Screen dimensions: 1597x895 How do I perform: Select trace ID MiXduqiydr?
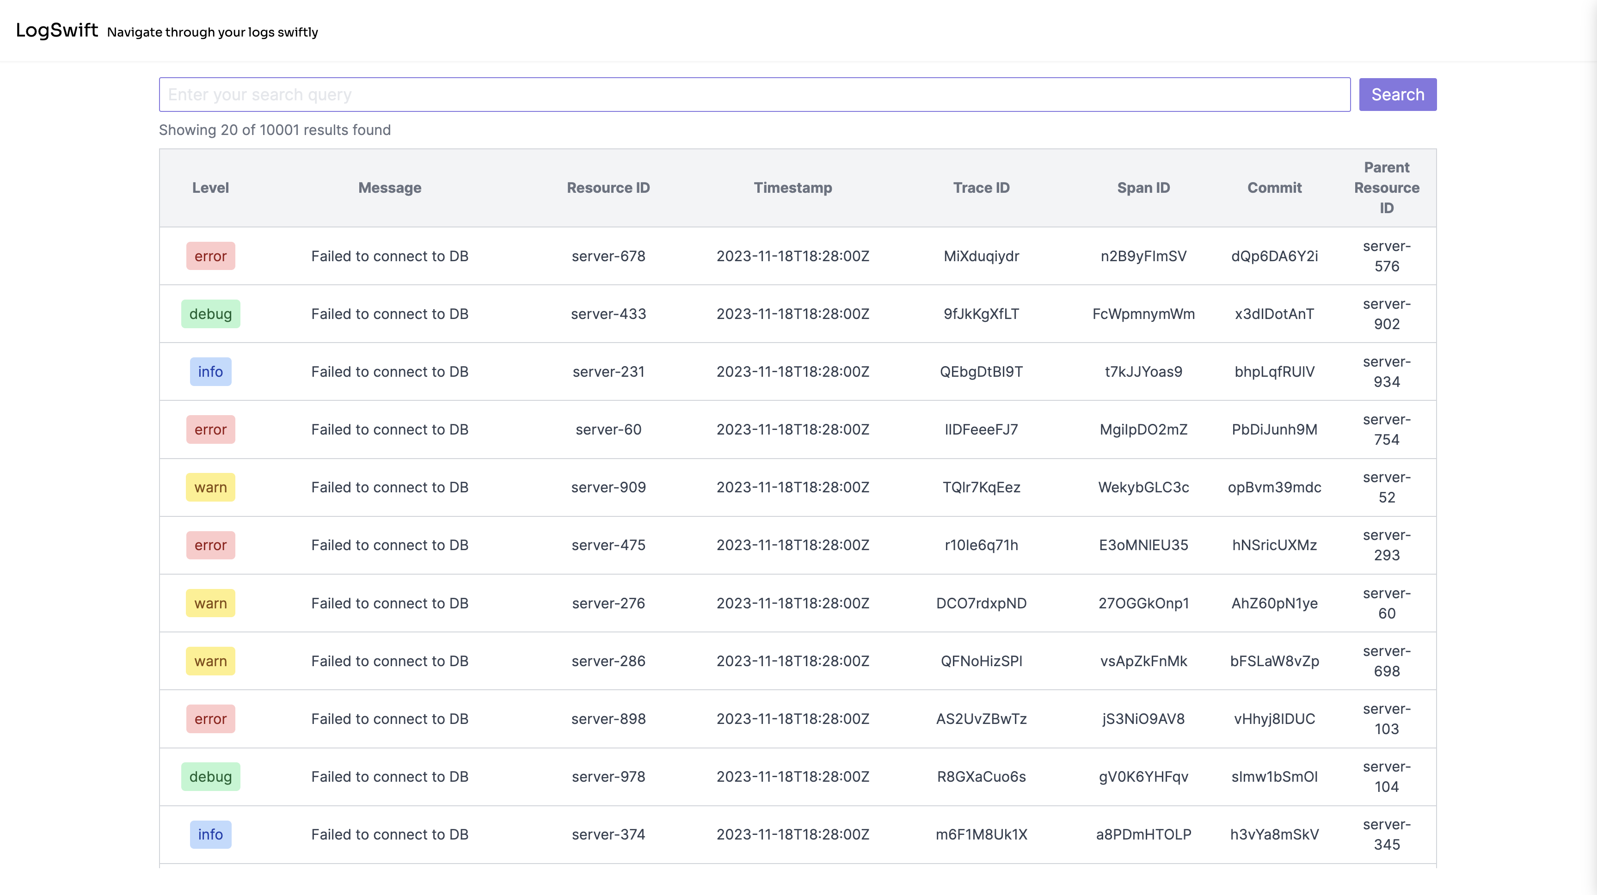[x=981, y=256]
